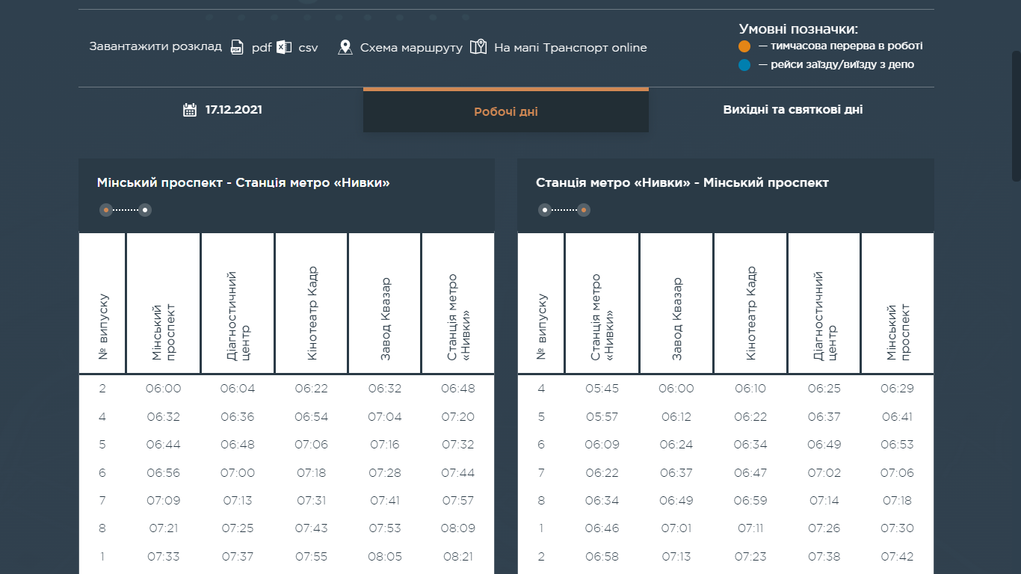1021x574 pixels.
Task: Click time 07:09 in left table
Action: click(x=164, y=501)
